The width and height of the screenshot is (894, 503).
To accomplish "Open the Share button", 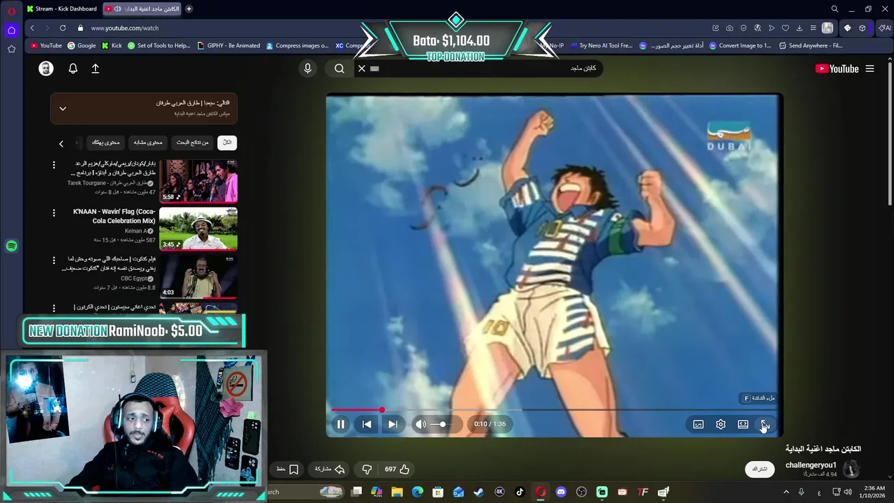I will point(330,469).
